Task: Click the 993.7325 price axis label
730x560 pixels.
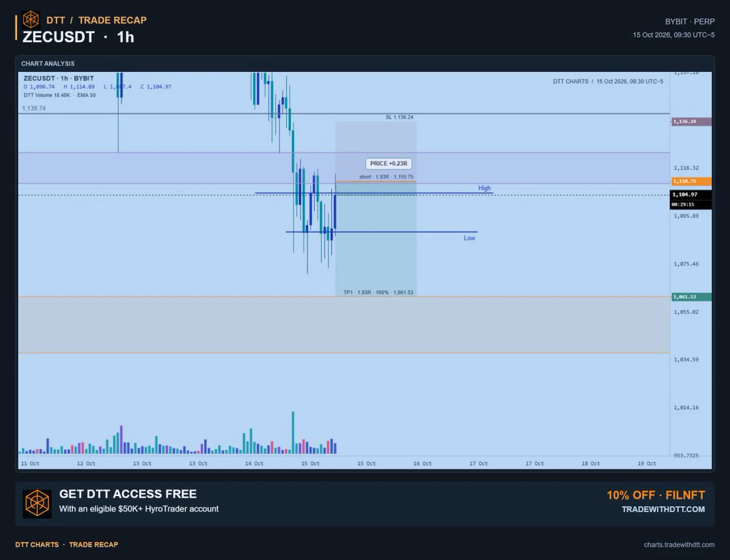Action: pos(686,456)
